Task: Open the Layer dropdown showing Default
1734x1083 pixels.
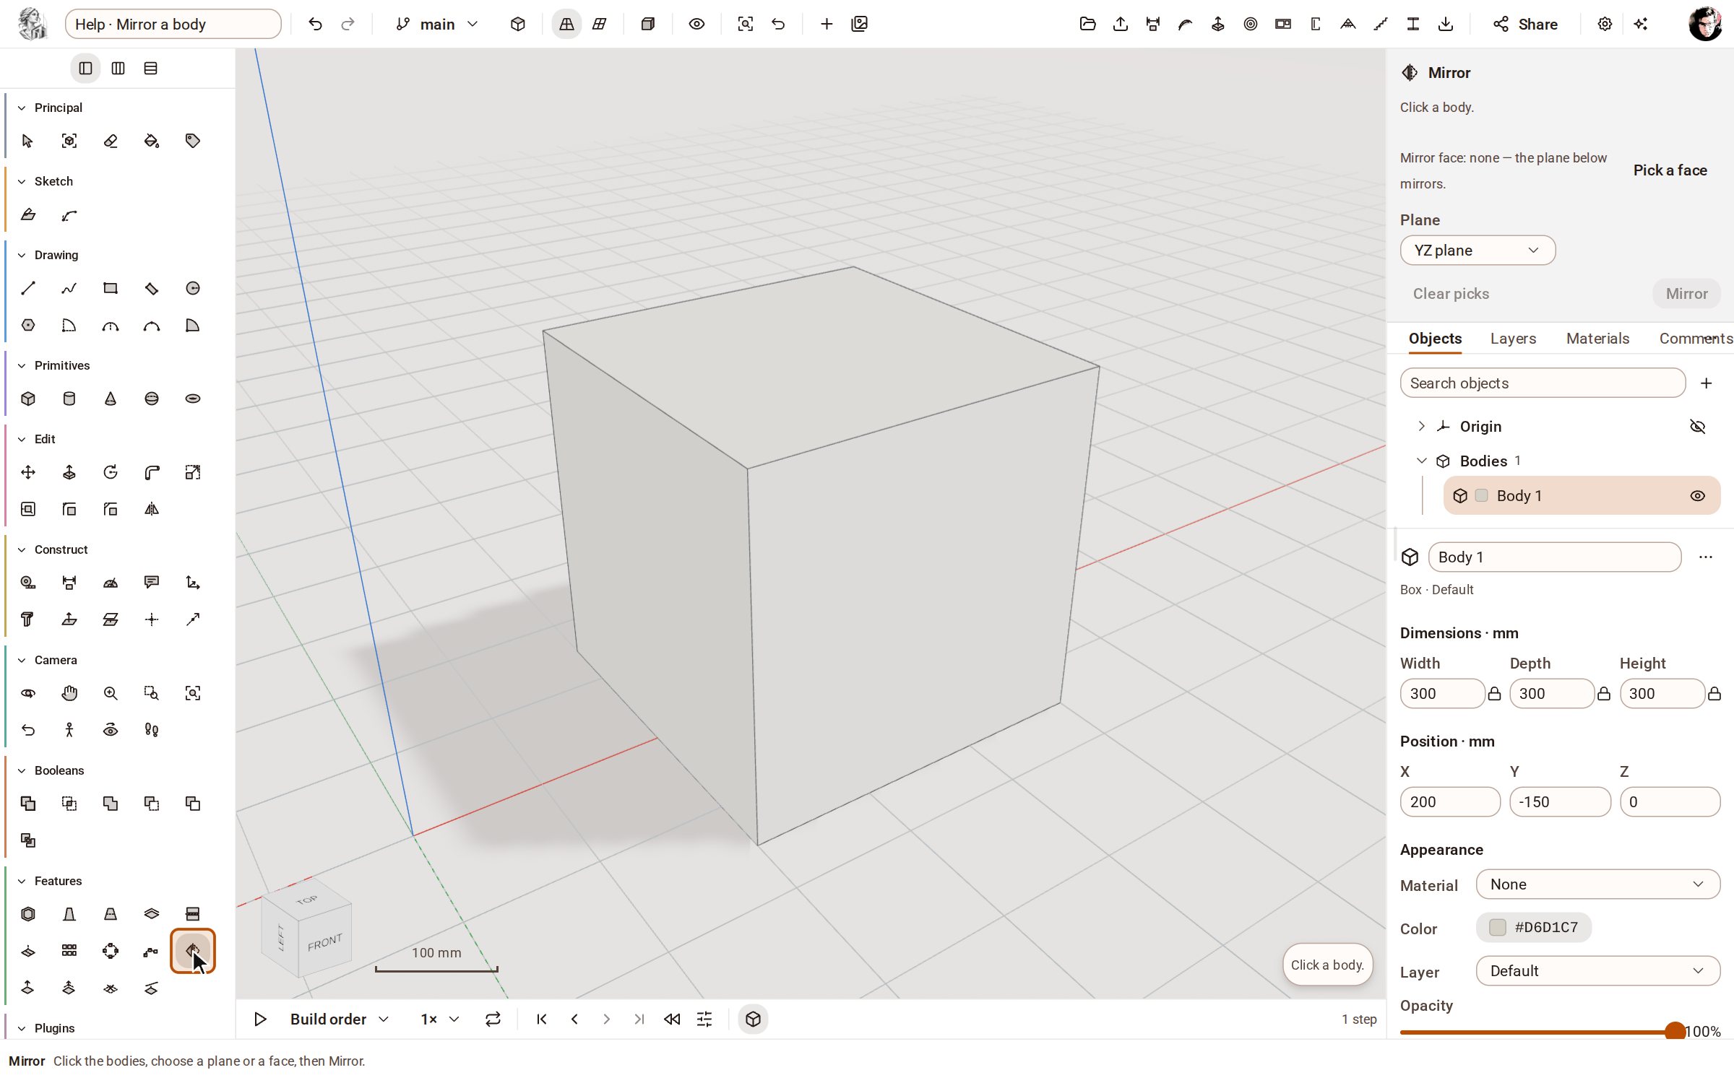Action: [x=1597, y=971]
